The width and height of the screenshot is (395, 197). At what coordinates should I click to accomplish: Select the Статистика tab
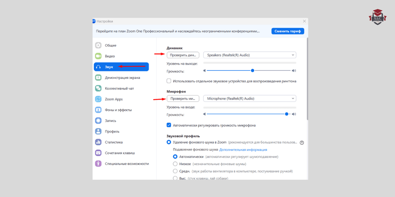click(122, 142)
